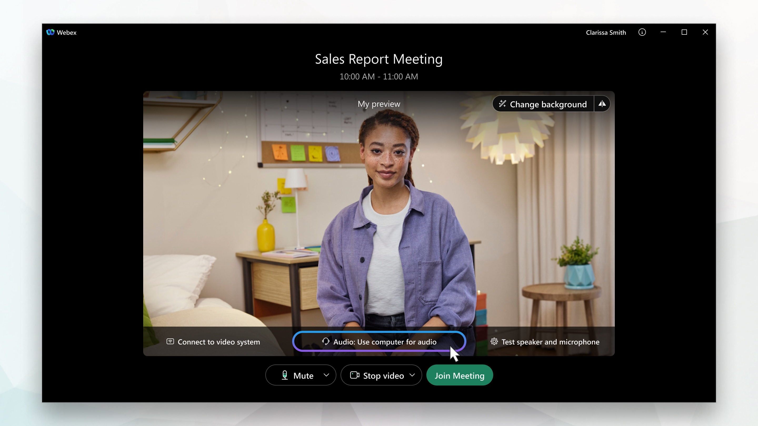Click the Webex application icon
This screenshot has width=758, height=426.
click(51, 32)
